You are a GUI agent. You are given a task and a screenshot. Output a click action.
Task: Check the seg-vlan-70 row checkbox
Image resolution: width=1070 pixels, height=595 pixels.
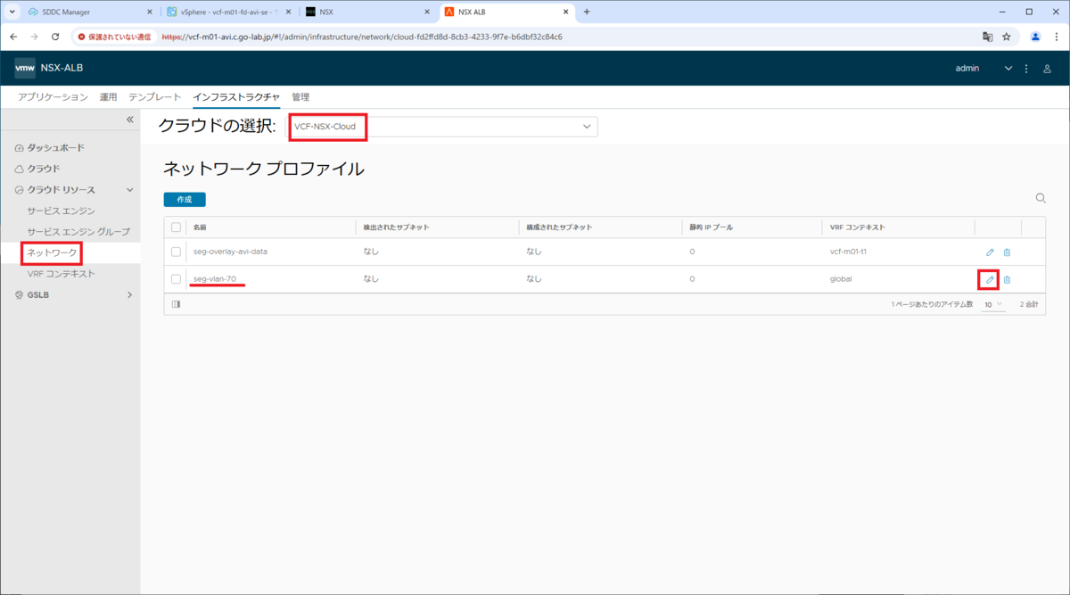click(x=176, y=279)
